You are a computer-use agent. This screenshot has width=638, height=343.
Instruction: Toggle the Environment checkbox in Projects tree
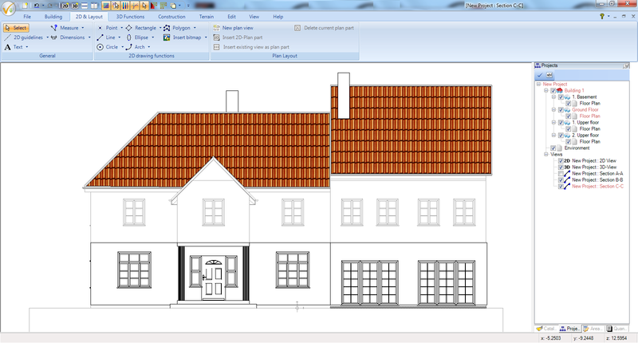(553, 148)
